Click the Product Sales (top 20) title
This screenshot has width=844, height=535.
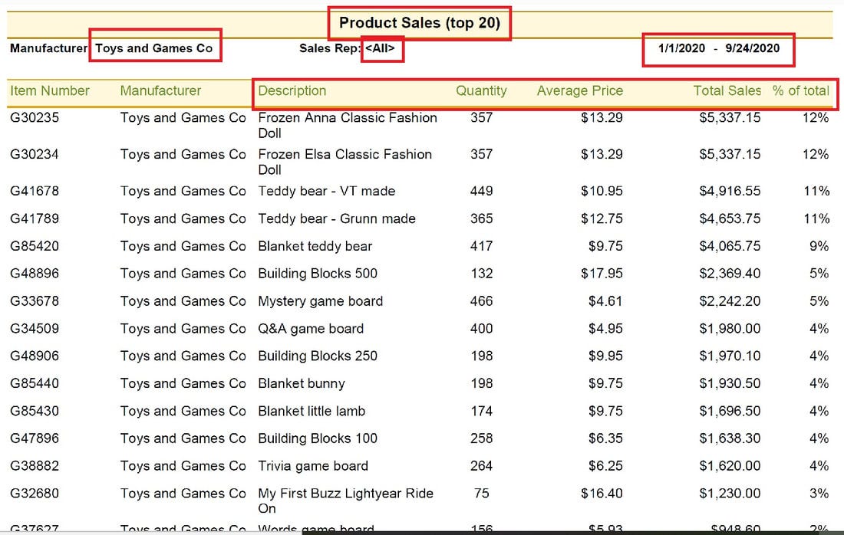[x=419, y=23]
